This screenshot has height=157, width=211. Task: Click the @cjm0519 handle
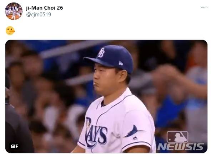(x=39, y=15)
